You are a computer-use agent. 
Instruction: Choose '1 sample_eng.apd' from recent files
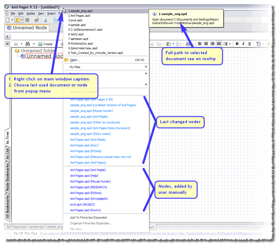[x=106, y=11]
